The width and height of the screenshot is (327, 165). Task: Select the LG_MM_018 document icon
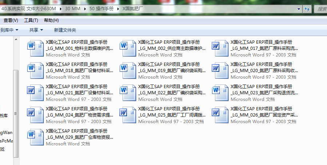[35, 70]
